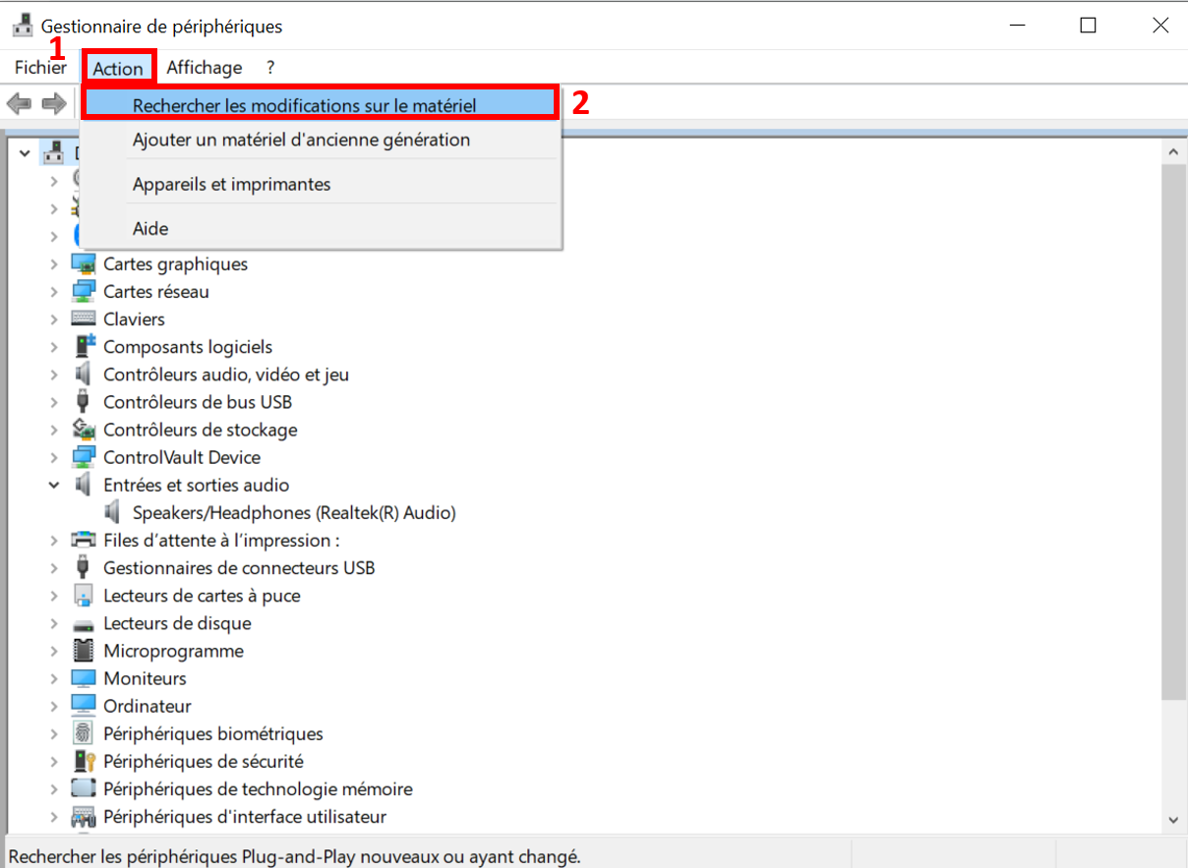Click the Périphériques de sécurité key icon
1188x868 pixels.
84,762
